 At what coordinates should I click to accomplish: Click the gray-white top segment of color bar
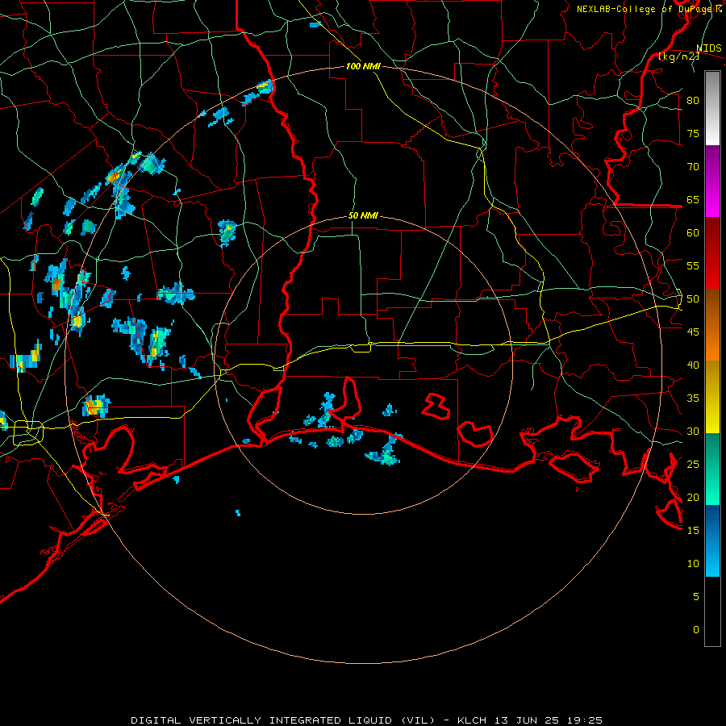712,108
